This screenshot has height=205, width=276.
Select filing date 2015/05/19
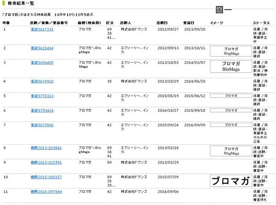168,96
